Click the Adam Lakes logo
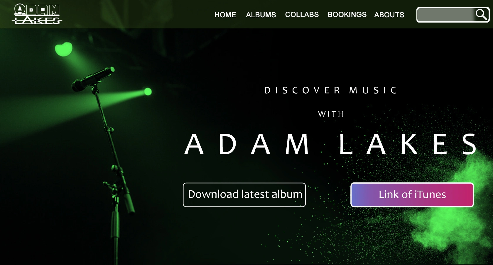The image size is (493, 265). 37,14
